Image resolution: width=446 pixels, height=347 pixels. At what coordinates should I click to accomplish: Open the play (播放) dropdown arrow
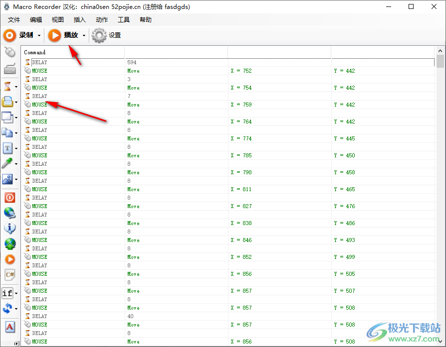point(84,36)
